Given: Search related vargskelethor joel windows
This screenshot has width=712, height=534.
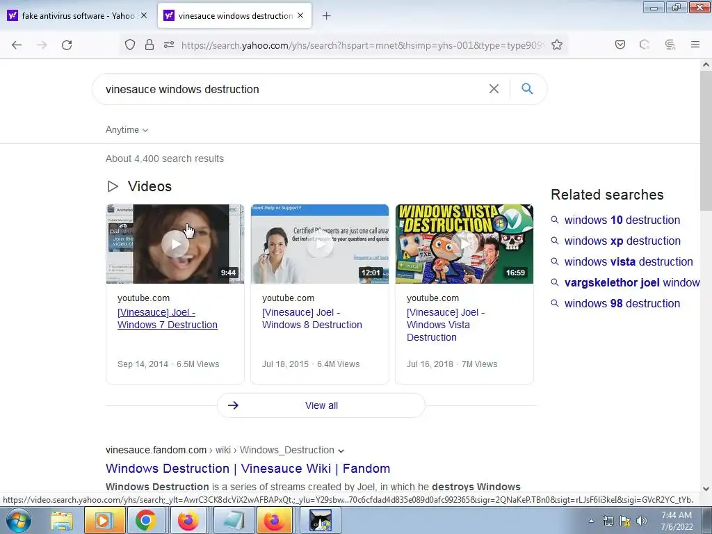Looking at the screenshot, I should click(x=631, y=282).
